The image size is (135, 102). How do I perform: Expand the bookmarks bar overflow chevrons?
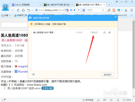tap(131, 15)
